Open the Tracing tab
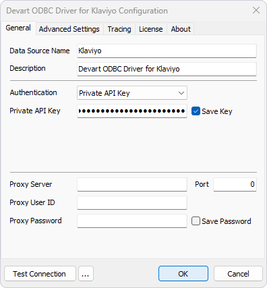Viewport: 267px width, 288px height. 119,29
